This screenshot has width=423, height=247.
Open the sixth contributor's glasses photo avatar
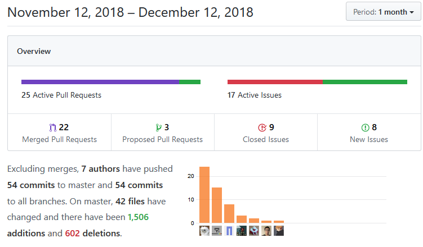point(266,231)
